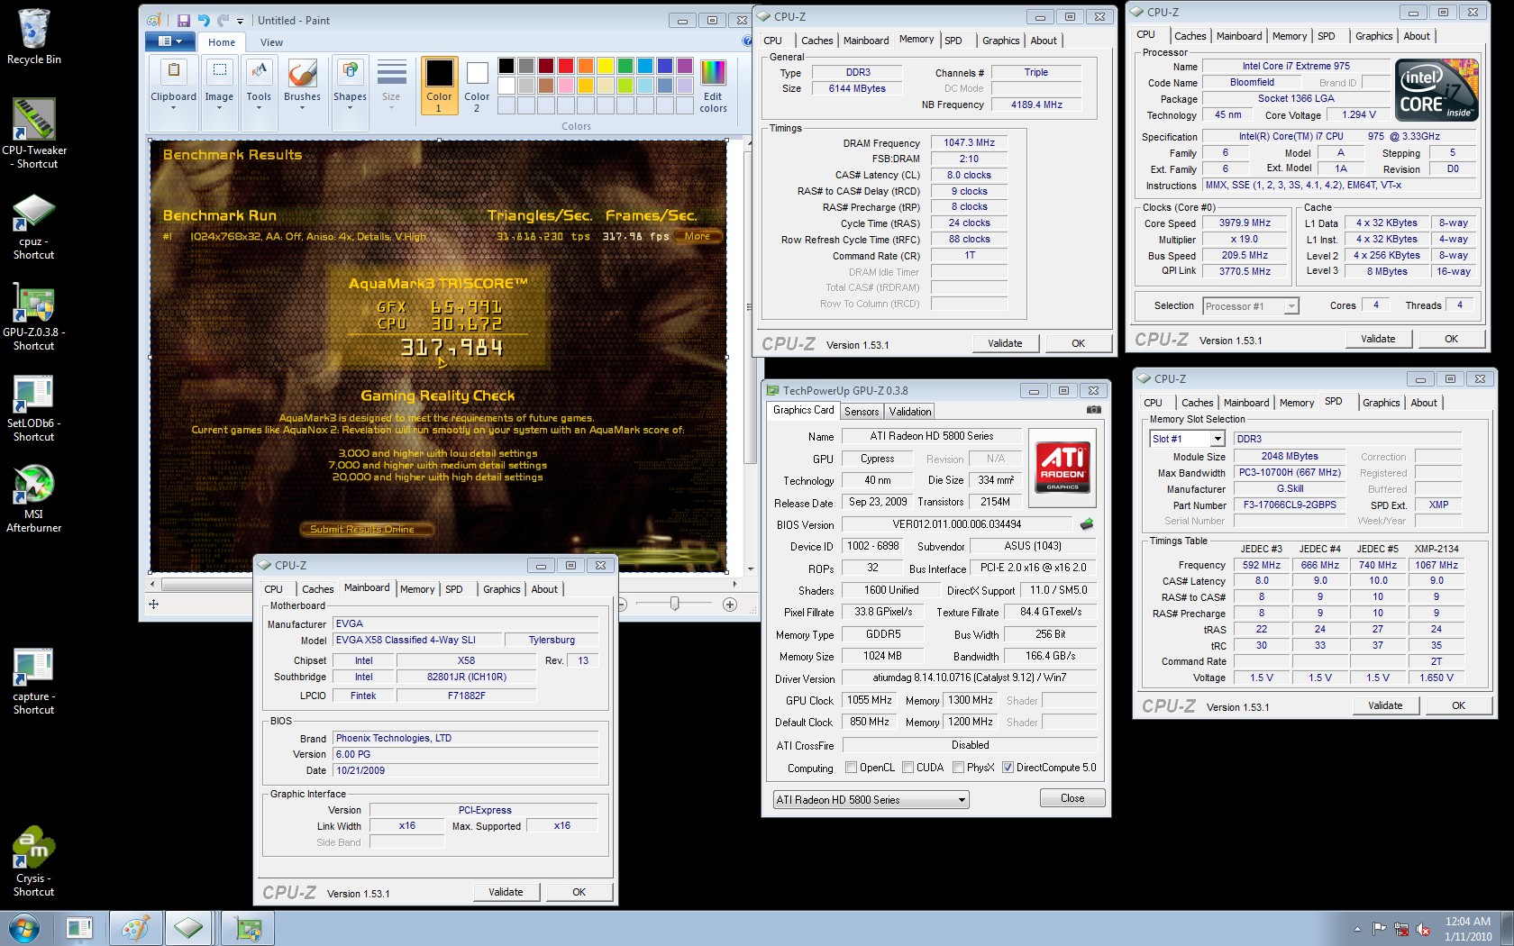Click the Redo arrow in Paint

223,20
